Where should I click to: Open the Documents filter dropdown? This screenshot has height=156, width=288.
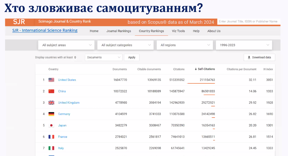pos(104,57)
